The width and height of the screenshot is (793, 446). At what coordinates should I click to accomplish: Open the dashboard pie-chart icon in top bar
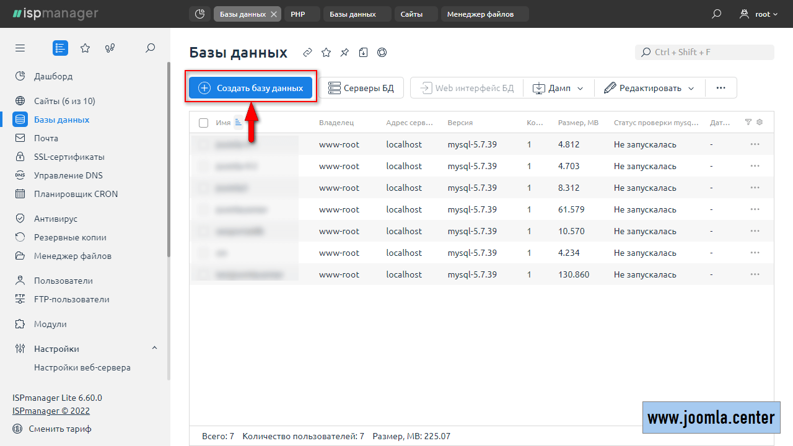coord(199,14)
